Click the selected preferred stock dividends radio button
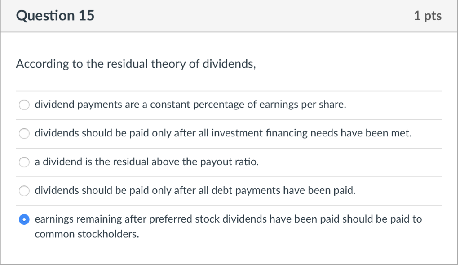460x267 pixels. 24,219
